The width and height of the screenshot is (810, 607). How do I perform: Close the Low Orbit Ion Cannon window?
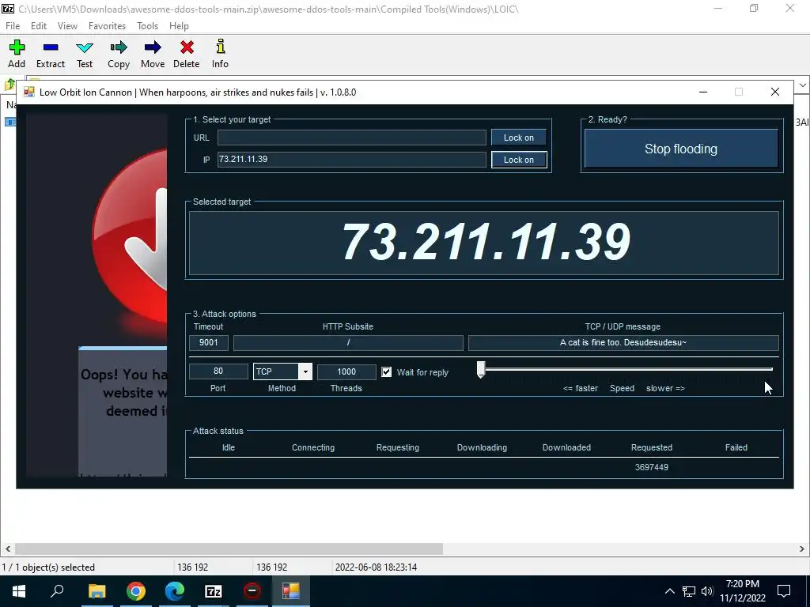[775, 92]
